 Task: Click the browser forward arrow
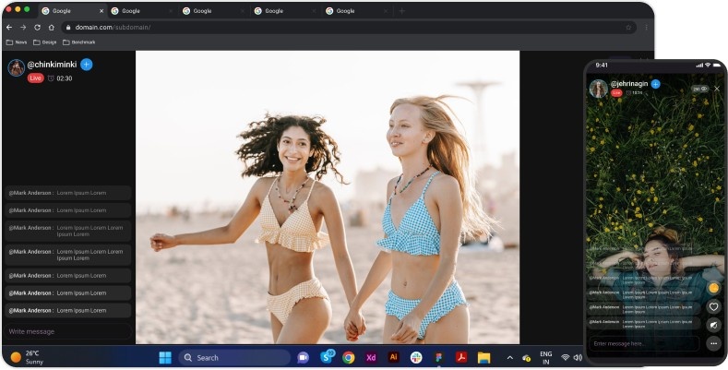point(23,28)
